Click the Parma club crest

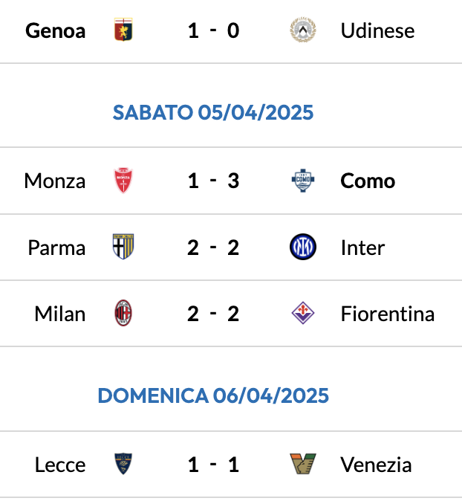(123, 247)
